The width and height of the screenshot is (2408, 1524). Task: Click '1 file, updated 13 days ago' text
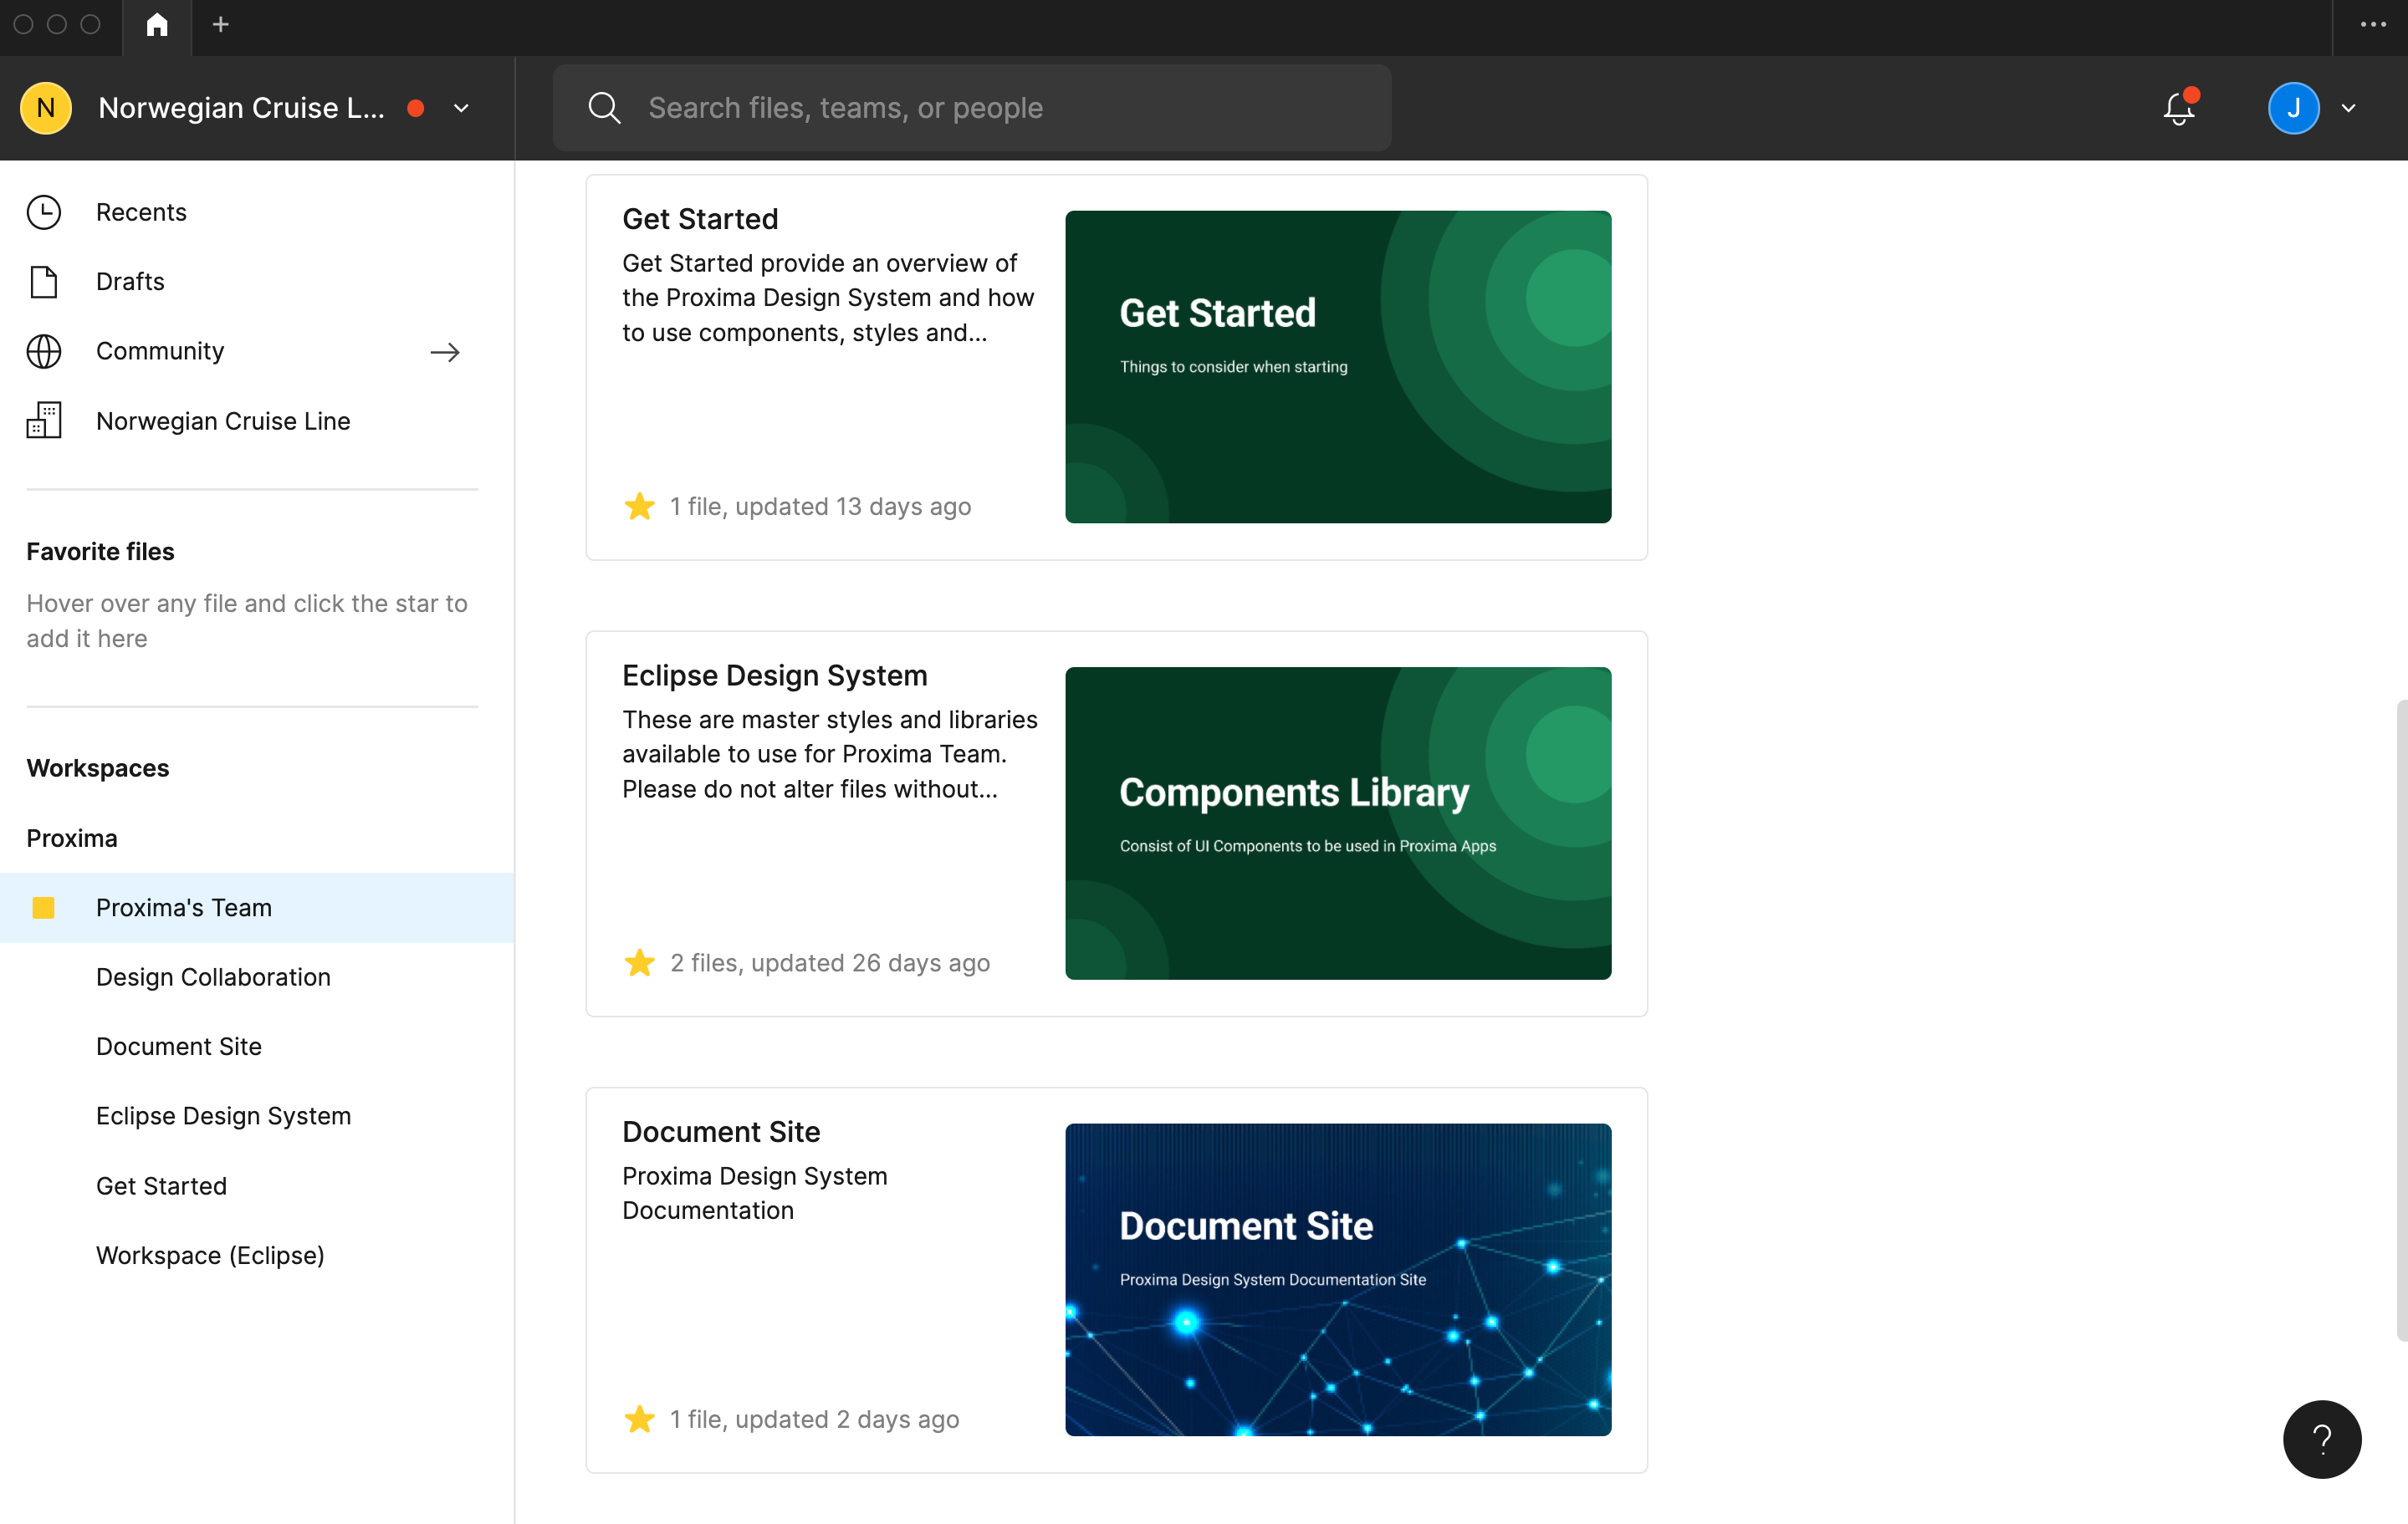820,507
